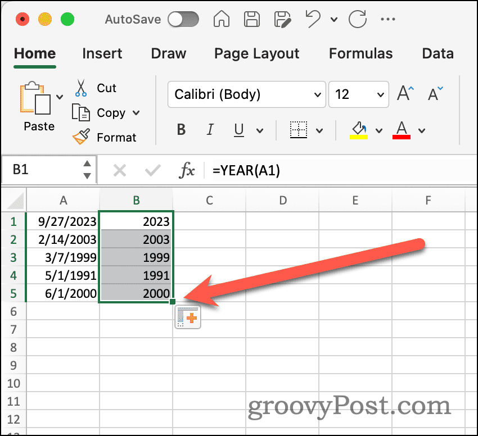Open the Draw tab

coord(169,53)
